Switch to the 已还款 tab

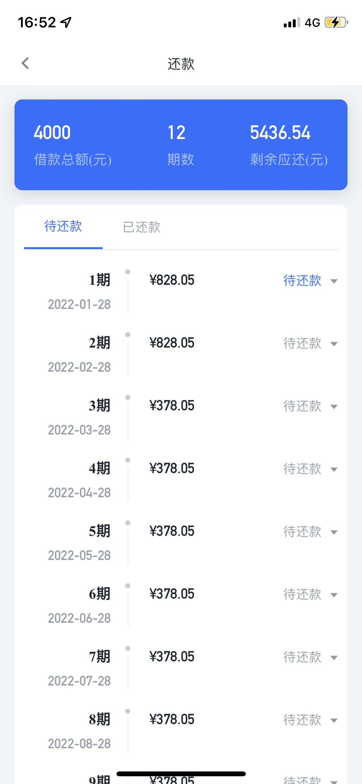[x=142, y=227]
